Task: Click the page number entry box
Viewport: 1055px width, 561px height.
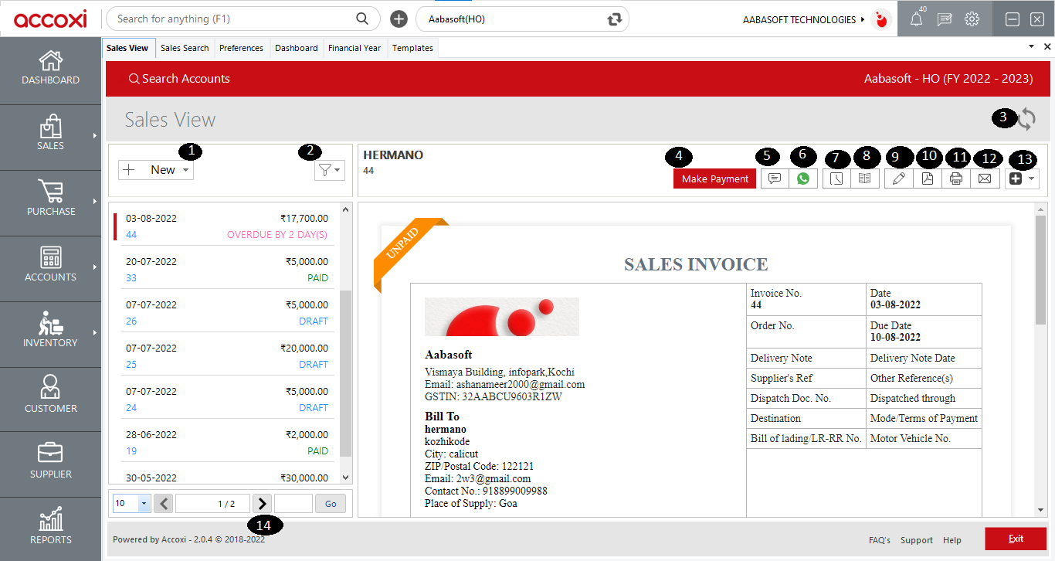Action: coord(293,504)
